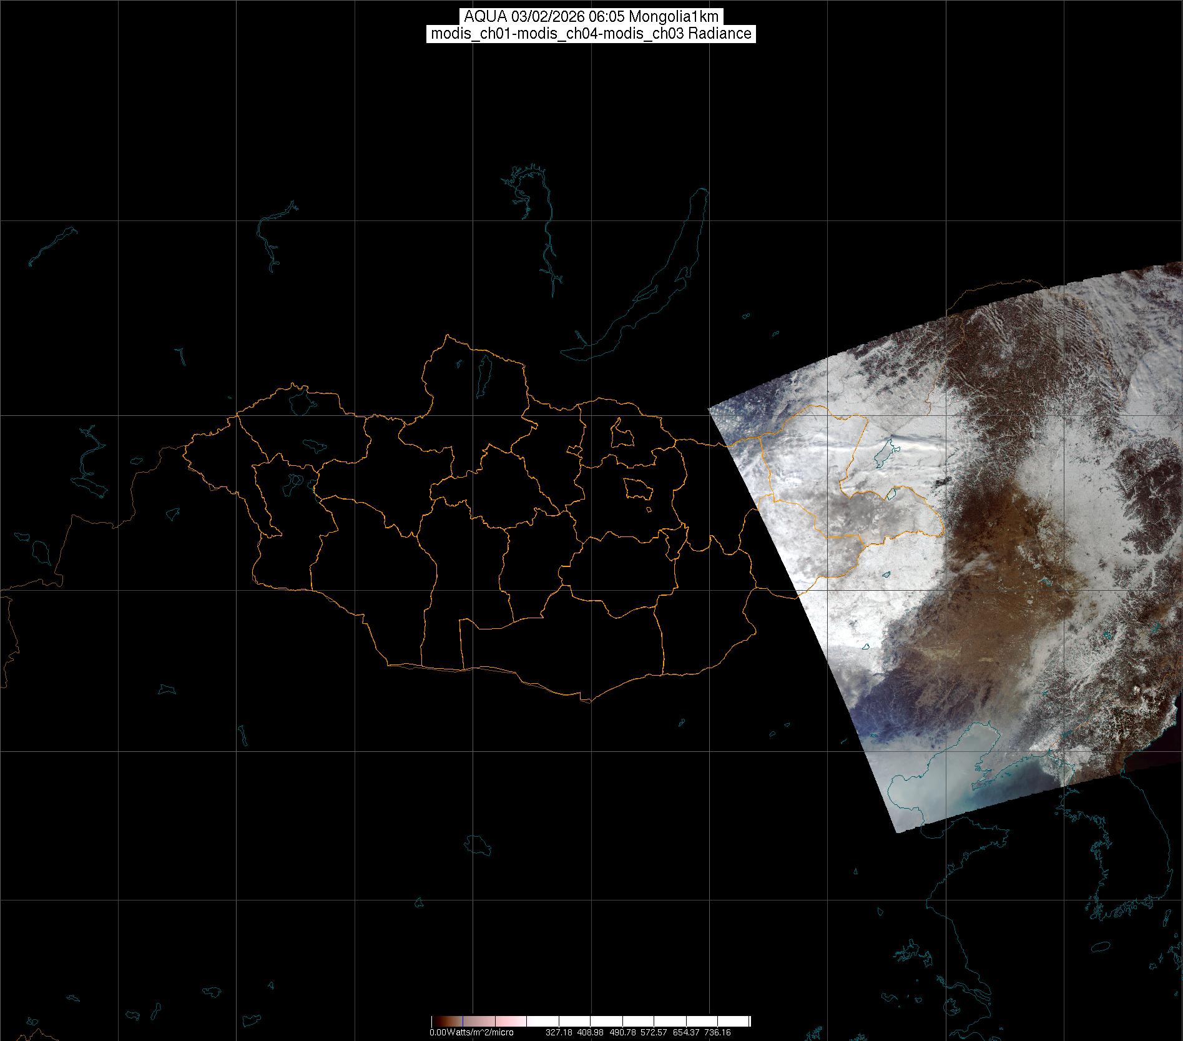This screenshot has height=1041, width=1183.
Task: Click the modis_ch01-modis_ch04-modis_ch03 Radiance label
Action: tap(591, 34)
